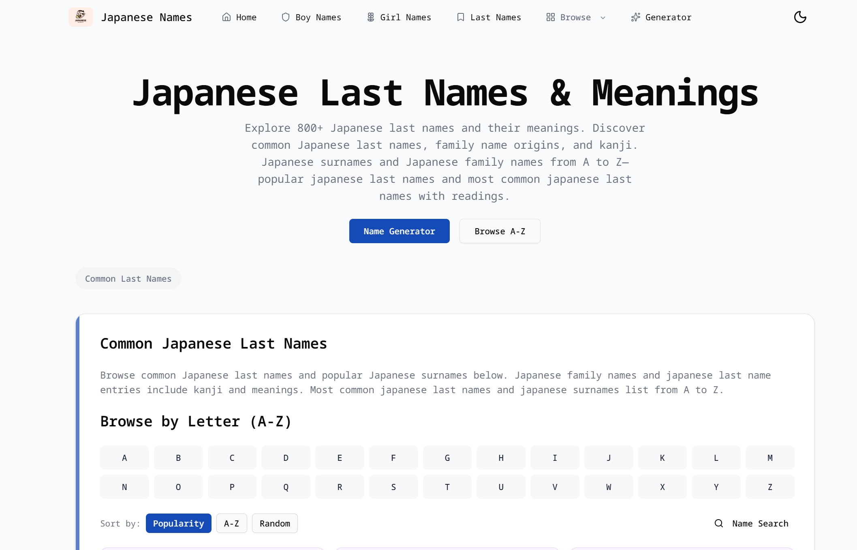Click the icon beside Girl Names

(x=370, y=17)
